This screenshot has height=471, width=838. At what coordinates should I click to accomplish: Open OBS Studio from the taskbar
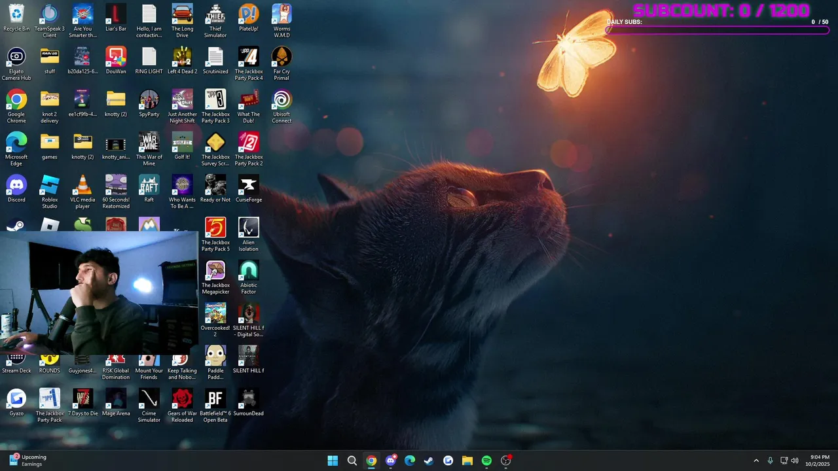pos(505,461)
